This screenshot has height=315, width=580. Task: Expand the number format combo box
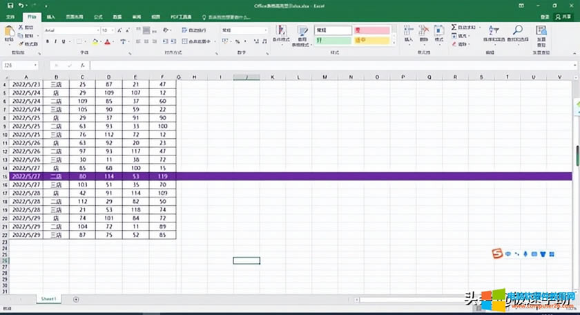coord(264,30)
